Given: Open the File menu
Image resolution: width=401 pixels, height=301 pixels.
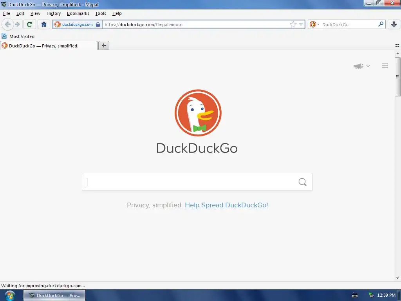Looking at the screenshot, I should point(7,13).
